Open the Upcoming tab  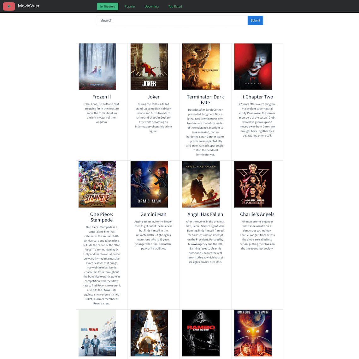pos(151,6)
